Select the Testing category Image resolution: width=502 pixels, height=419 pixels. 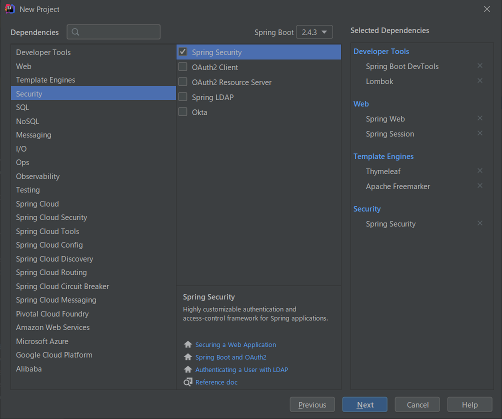coord(93,190)
